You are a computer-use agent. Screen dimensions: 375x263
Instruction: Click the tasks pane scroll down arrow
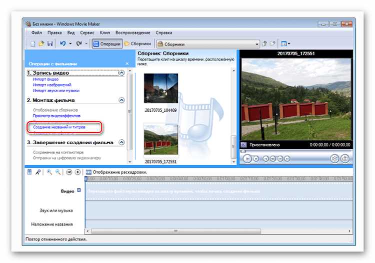coord(130,162)
